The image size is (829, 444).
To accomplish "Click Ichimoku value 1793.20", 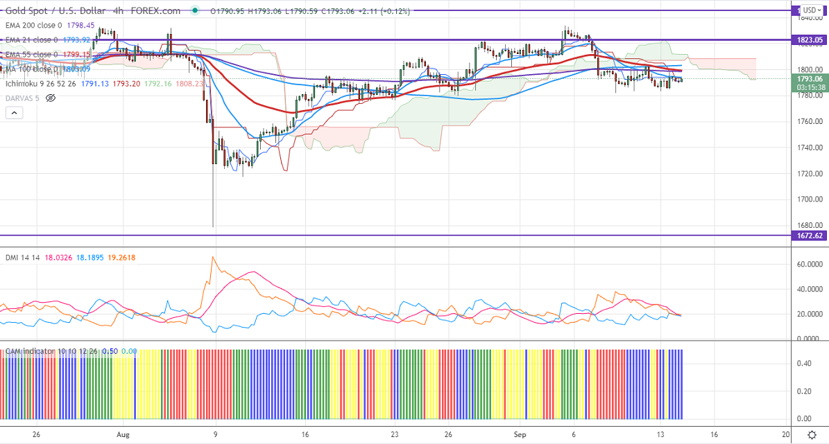I will click(126, 83).
